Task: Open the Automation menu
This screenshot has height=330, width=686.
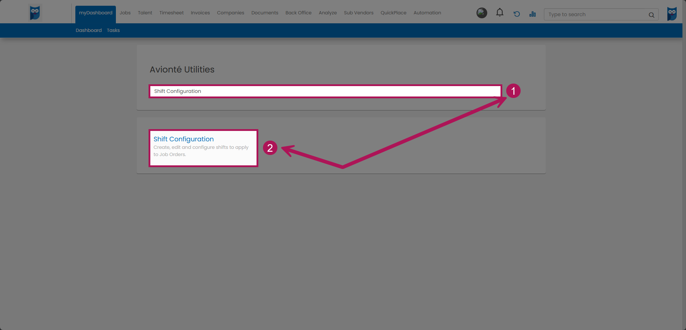Action: click(x=427, y=13)
